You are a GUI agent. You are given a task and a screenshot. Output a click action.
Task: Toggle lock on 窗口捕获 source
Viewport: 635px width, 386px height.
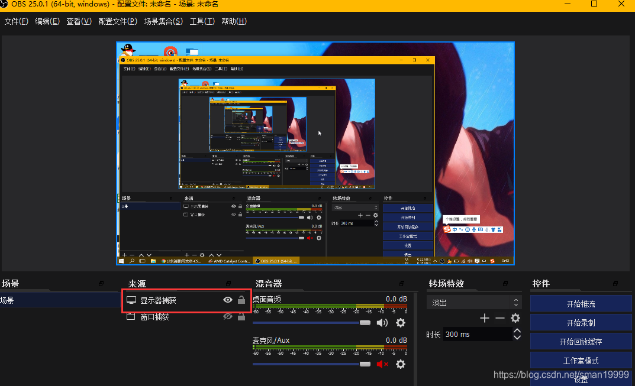241,316
